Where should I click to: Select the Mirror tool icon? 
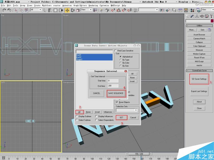(x=162, y=10)
